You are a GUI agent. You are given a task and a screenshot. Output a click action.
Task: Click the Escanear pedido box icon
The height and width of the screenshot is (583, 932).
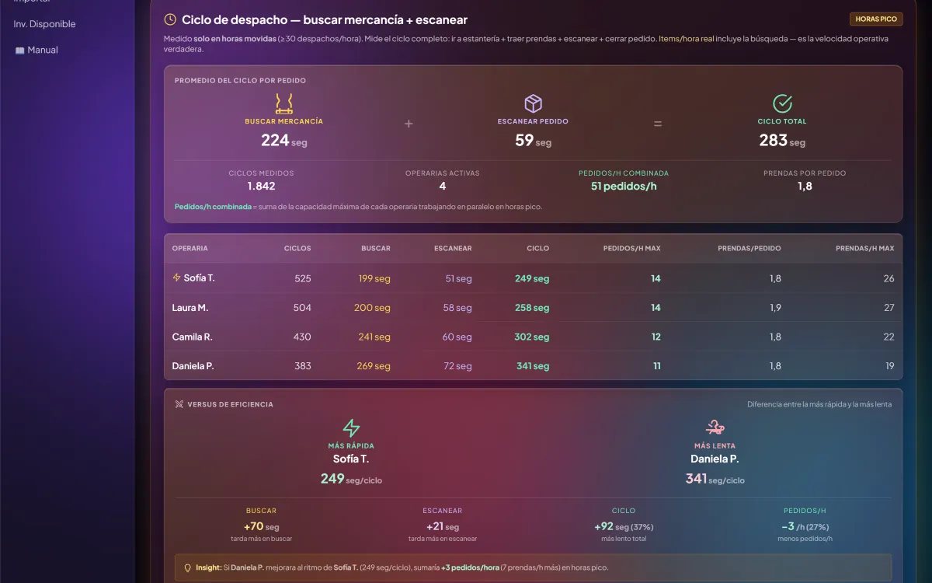tap(533, 103)
